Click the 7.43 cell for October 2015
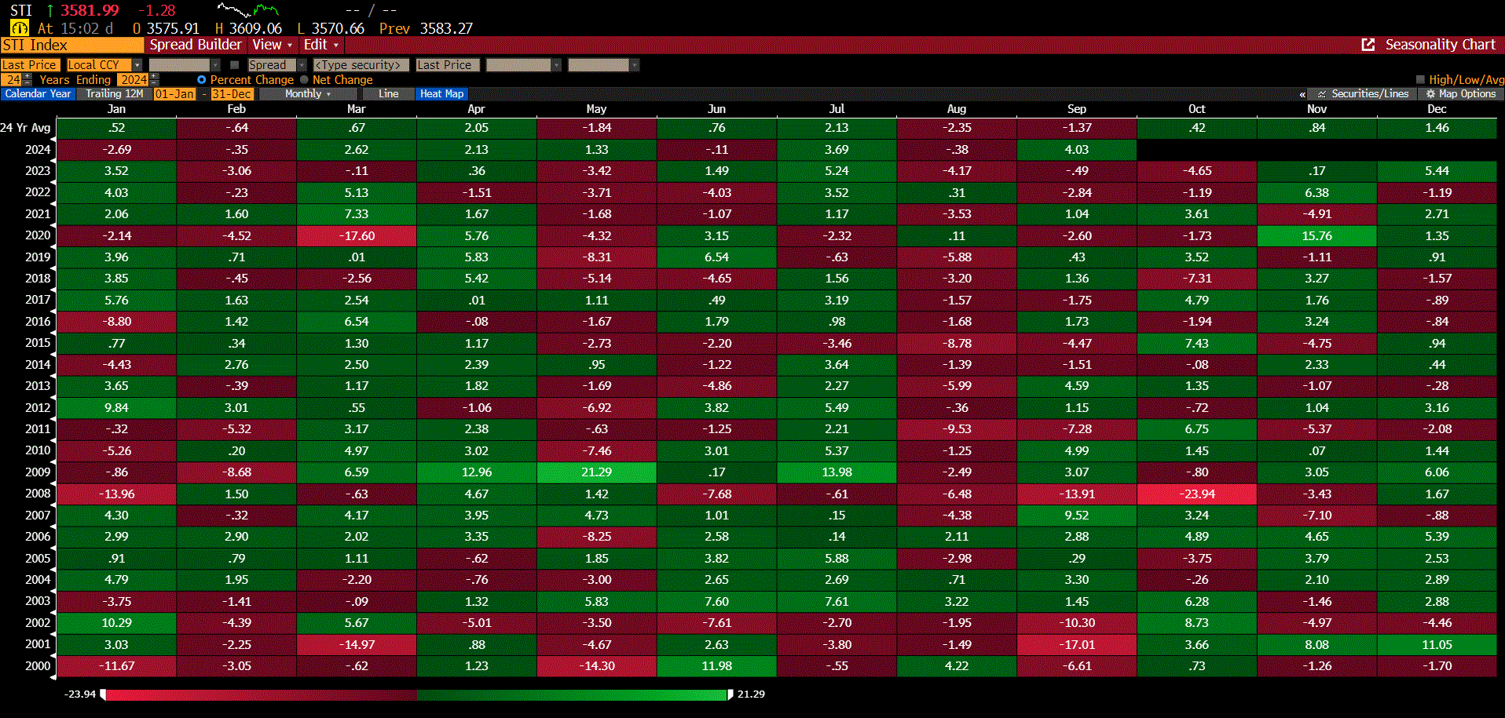The width and height of the screenshot is (1505, 718). (x=1196, y=344)
